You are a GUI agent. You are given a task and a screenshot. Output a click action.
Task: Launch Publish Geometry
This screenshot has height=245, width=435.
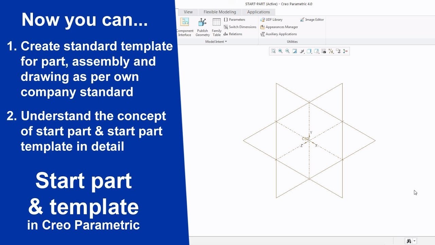(203, 27)
